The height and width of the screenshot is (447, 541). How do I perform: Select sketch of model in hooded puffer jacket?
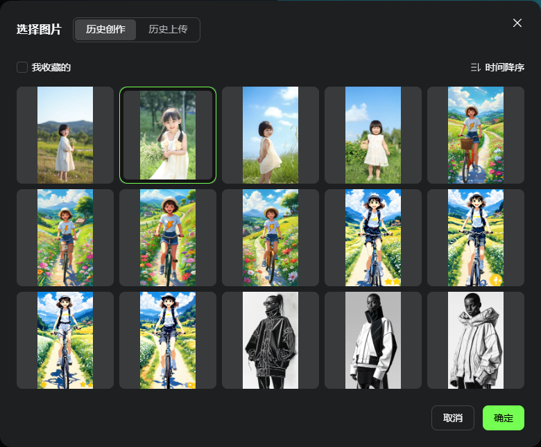pyautogui.click(x=476, y=340)
